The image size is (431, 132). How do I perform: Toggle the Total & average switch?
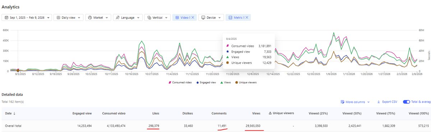406,102
